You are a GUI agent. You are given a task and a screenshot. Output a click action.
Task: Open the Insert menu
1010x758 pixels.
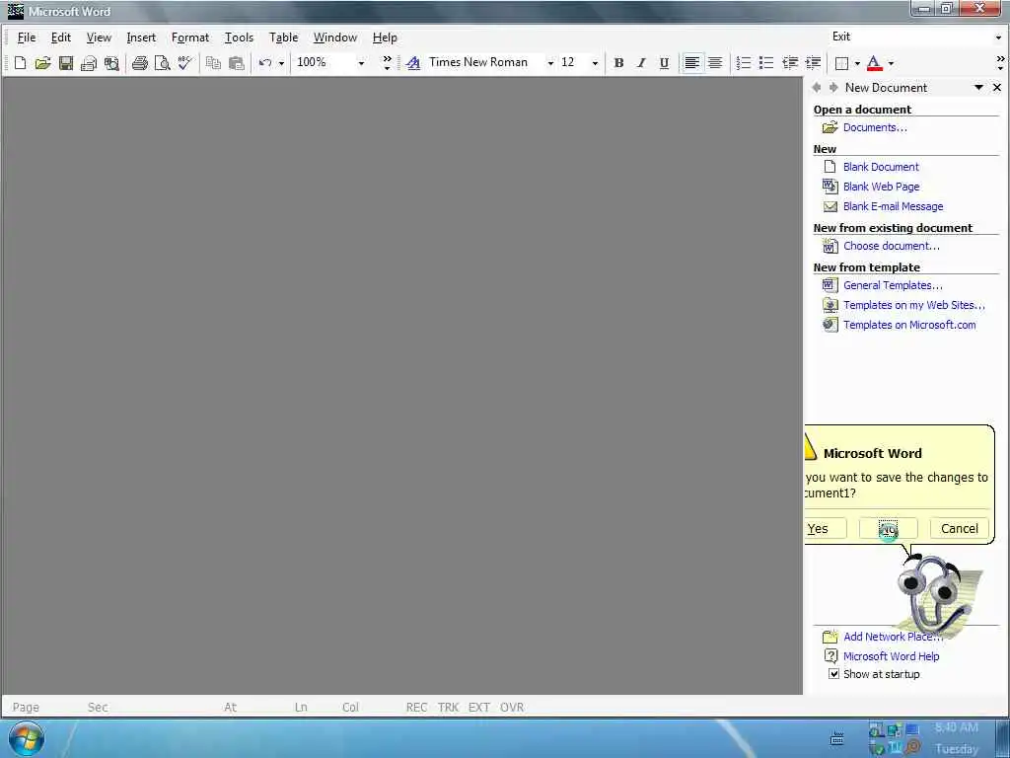(141, 38)
